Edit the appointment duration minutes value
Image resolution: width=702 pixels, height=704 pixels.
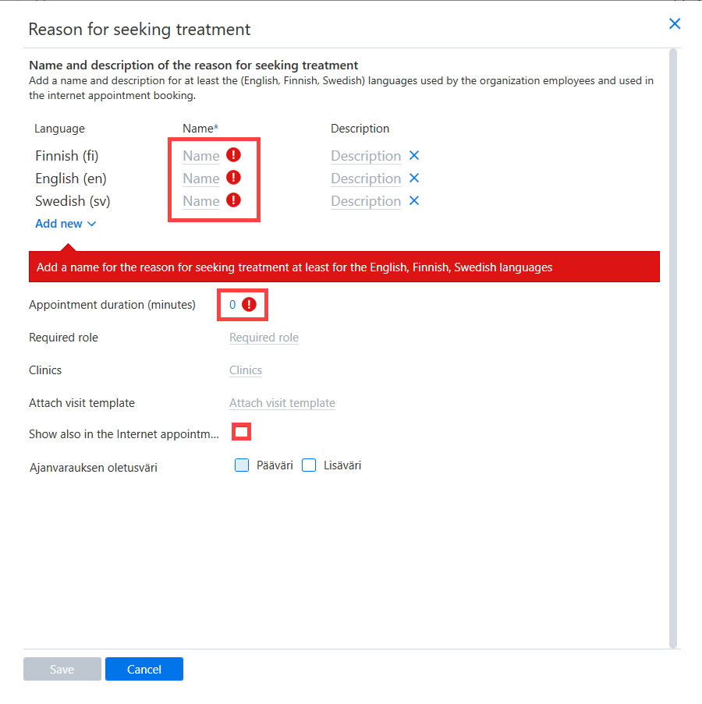(x=232, y=305)
